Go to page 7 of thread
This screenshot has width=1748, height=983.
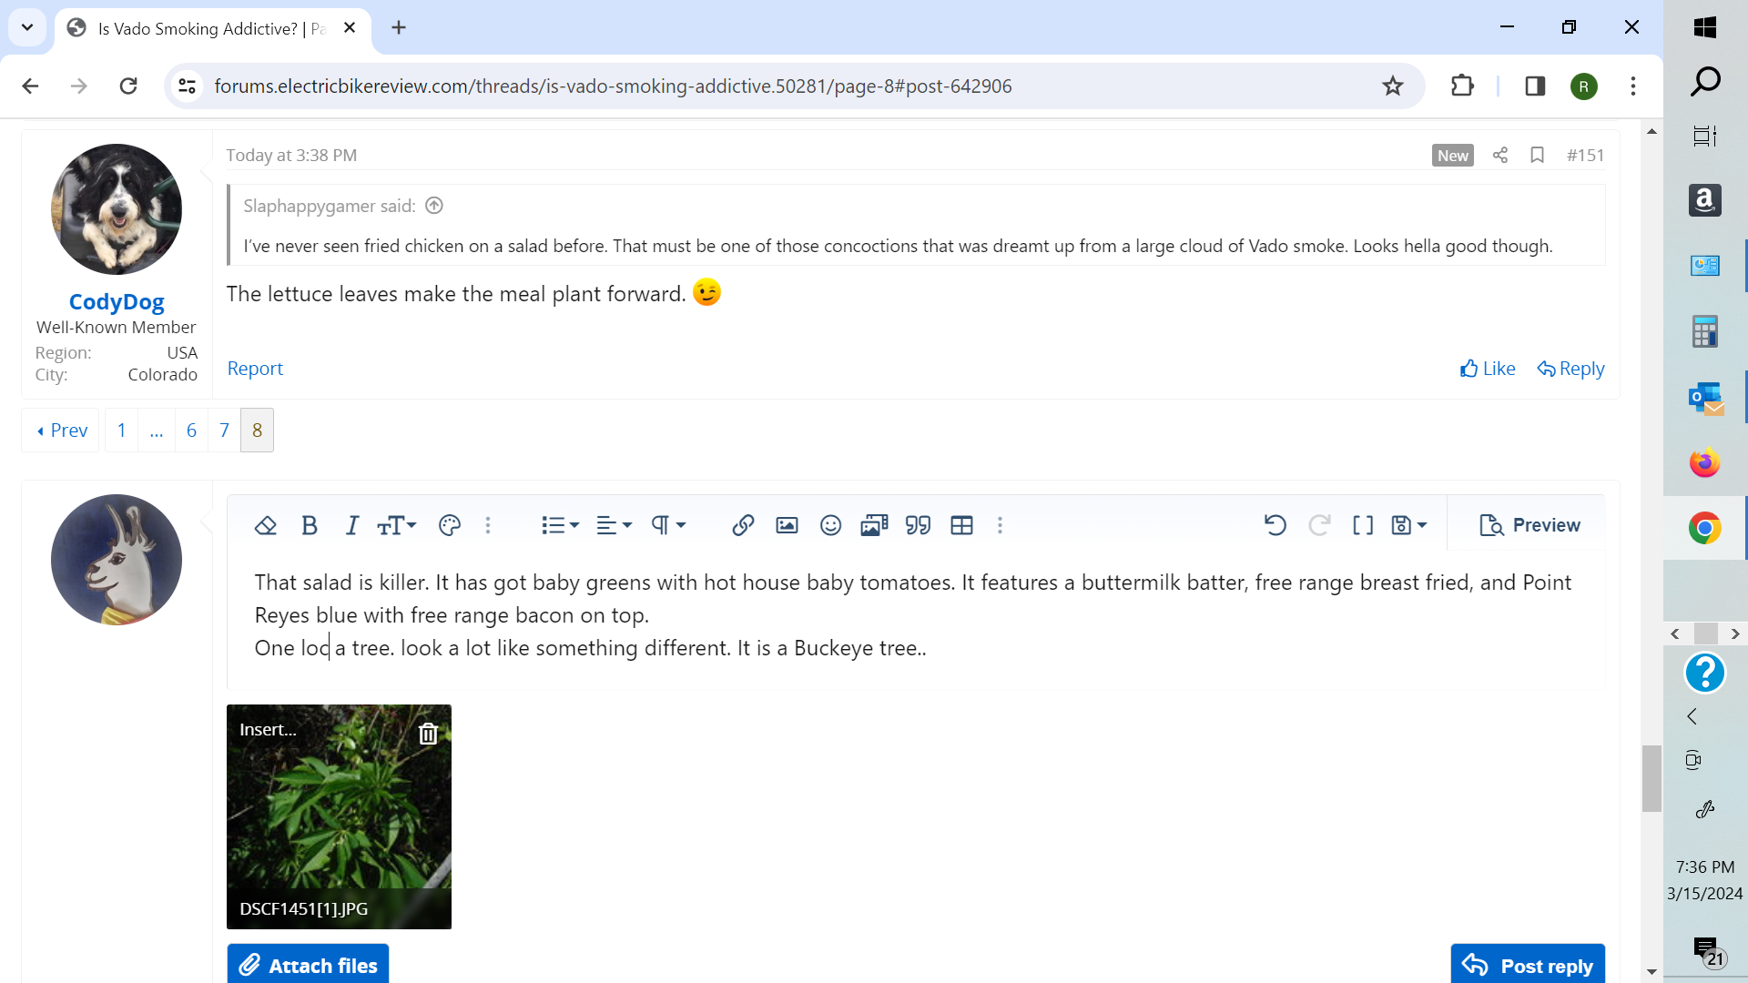224,431
